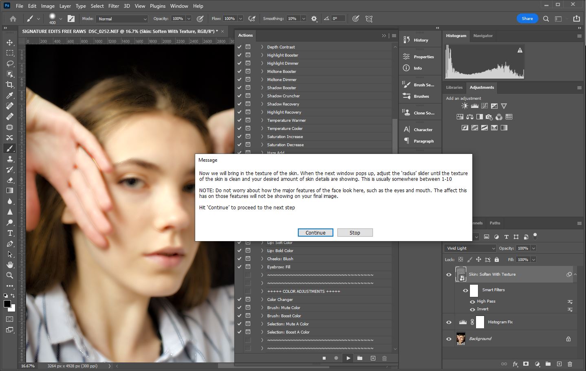
Task: Click the Play selection button in Actions
Action: [x=348, y=358]
